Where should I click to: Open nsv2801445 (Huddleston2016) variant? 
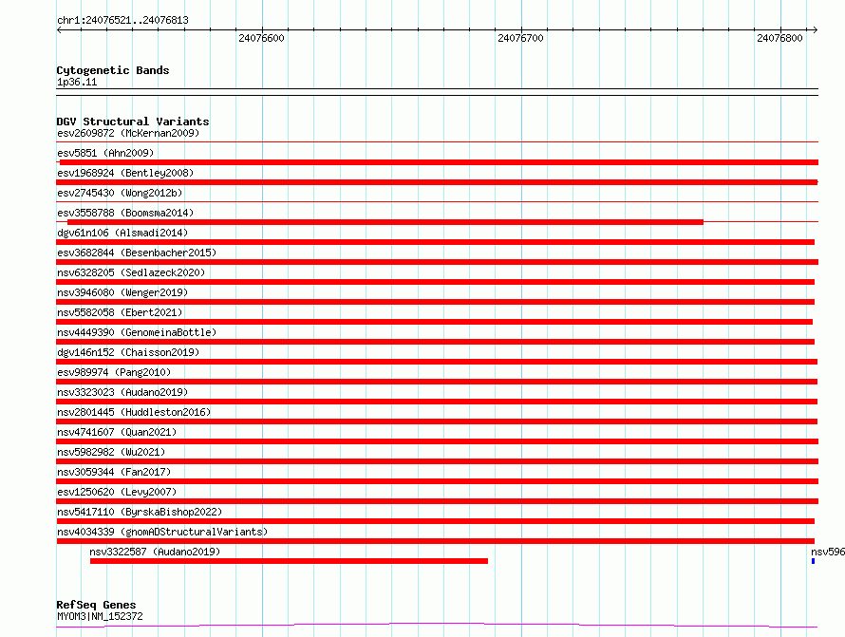pyautogui.click(x=134, y=412)
